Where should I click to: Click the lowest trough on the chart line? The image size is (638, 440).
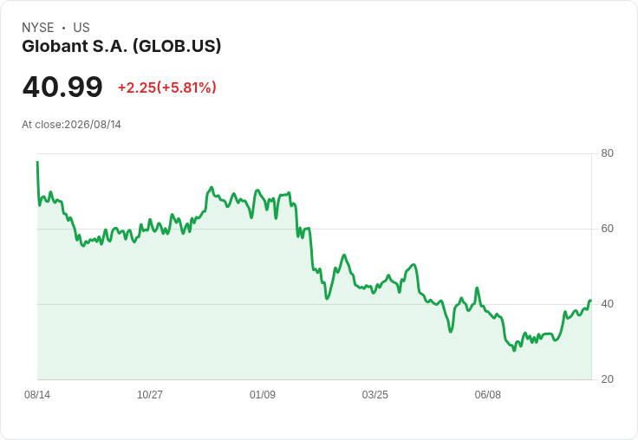coord(514,350)
